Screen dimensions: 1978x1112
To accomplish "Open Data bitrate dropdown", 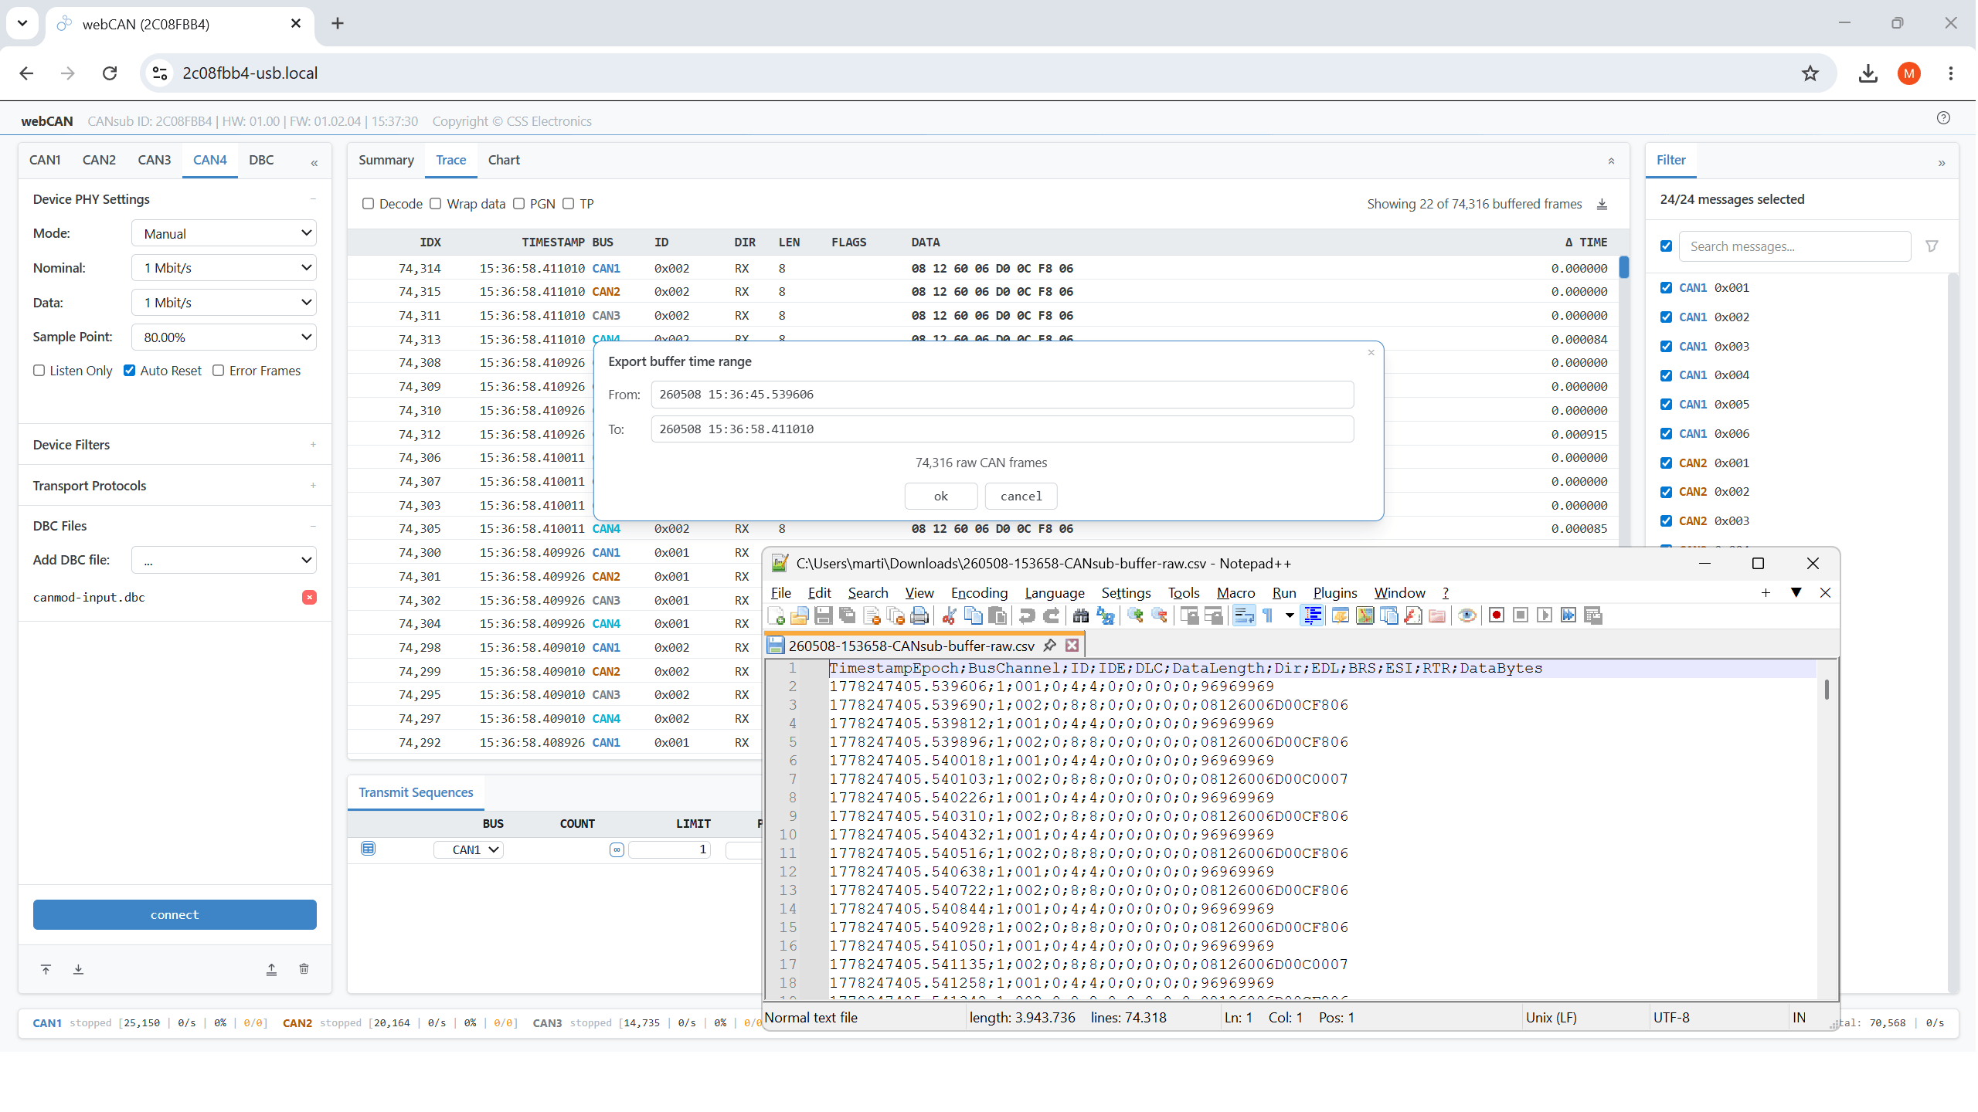I will tap(224, 303).
